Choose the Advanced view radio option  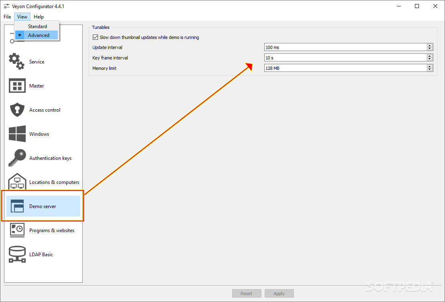(36, 35)
